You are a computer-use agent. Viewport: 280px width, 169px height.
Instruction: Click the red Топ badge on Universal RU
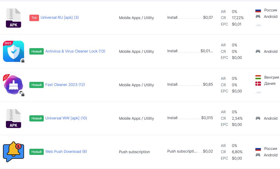(34, 18)
